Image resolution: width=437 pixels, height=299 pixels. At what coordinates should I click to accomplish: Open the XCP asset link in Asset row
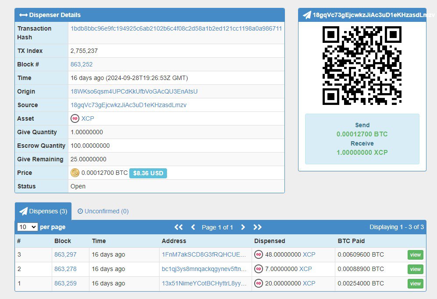88,118
